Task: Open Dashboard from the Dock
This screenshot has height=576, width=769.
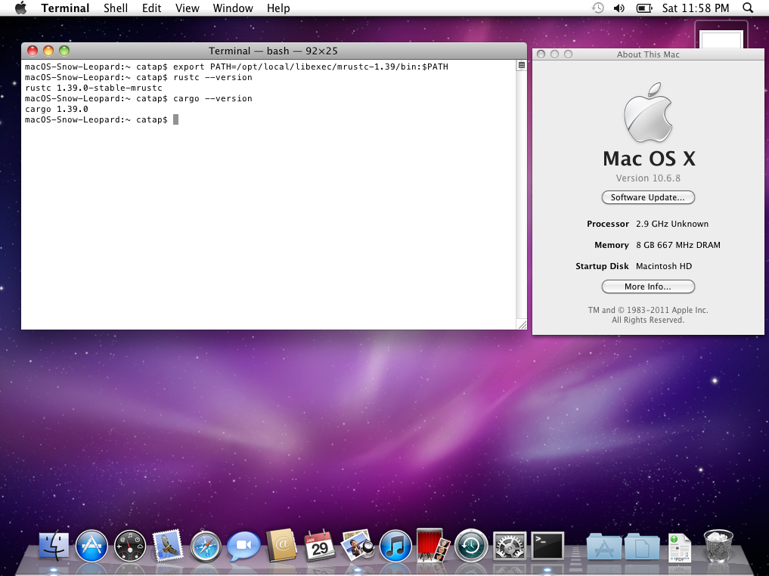Action: pyautogui.click(x=130, y=546)
